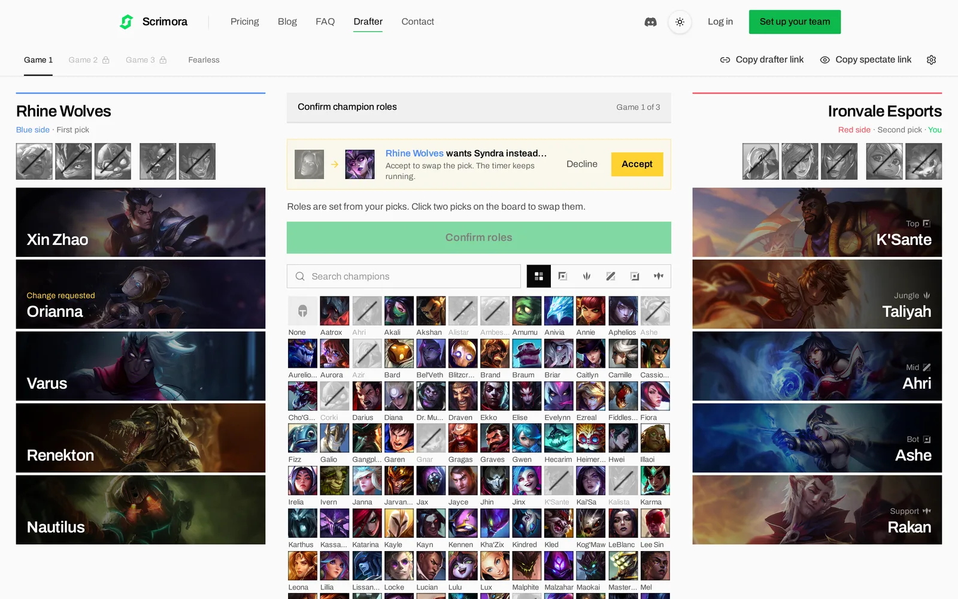Select Ezreal champion portrait
The width and height of the screenshot is (958, 599).
pyautogui.click(x=591, y=396)
